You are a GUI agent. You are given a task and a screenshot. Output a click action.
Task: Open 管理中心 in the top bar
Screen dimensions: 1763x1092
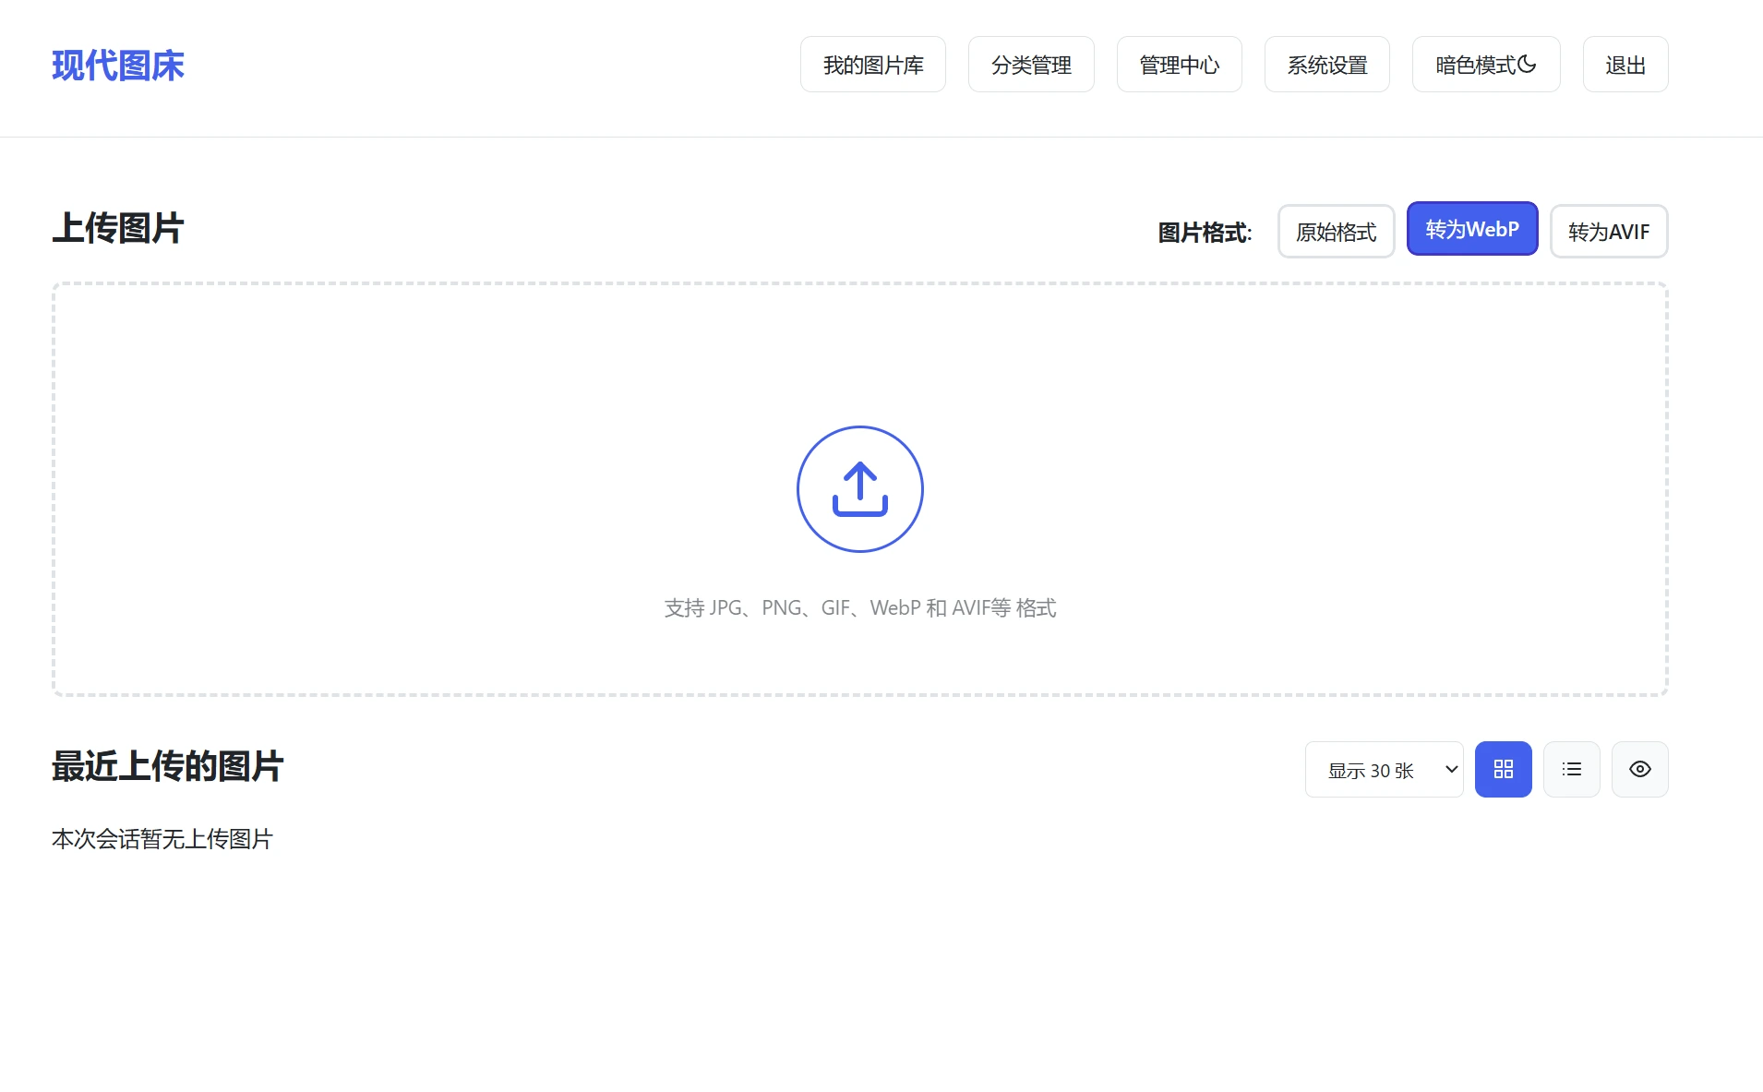pos(1179,64)
